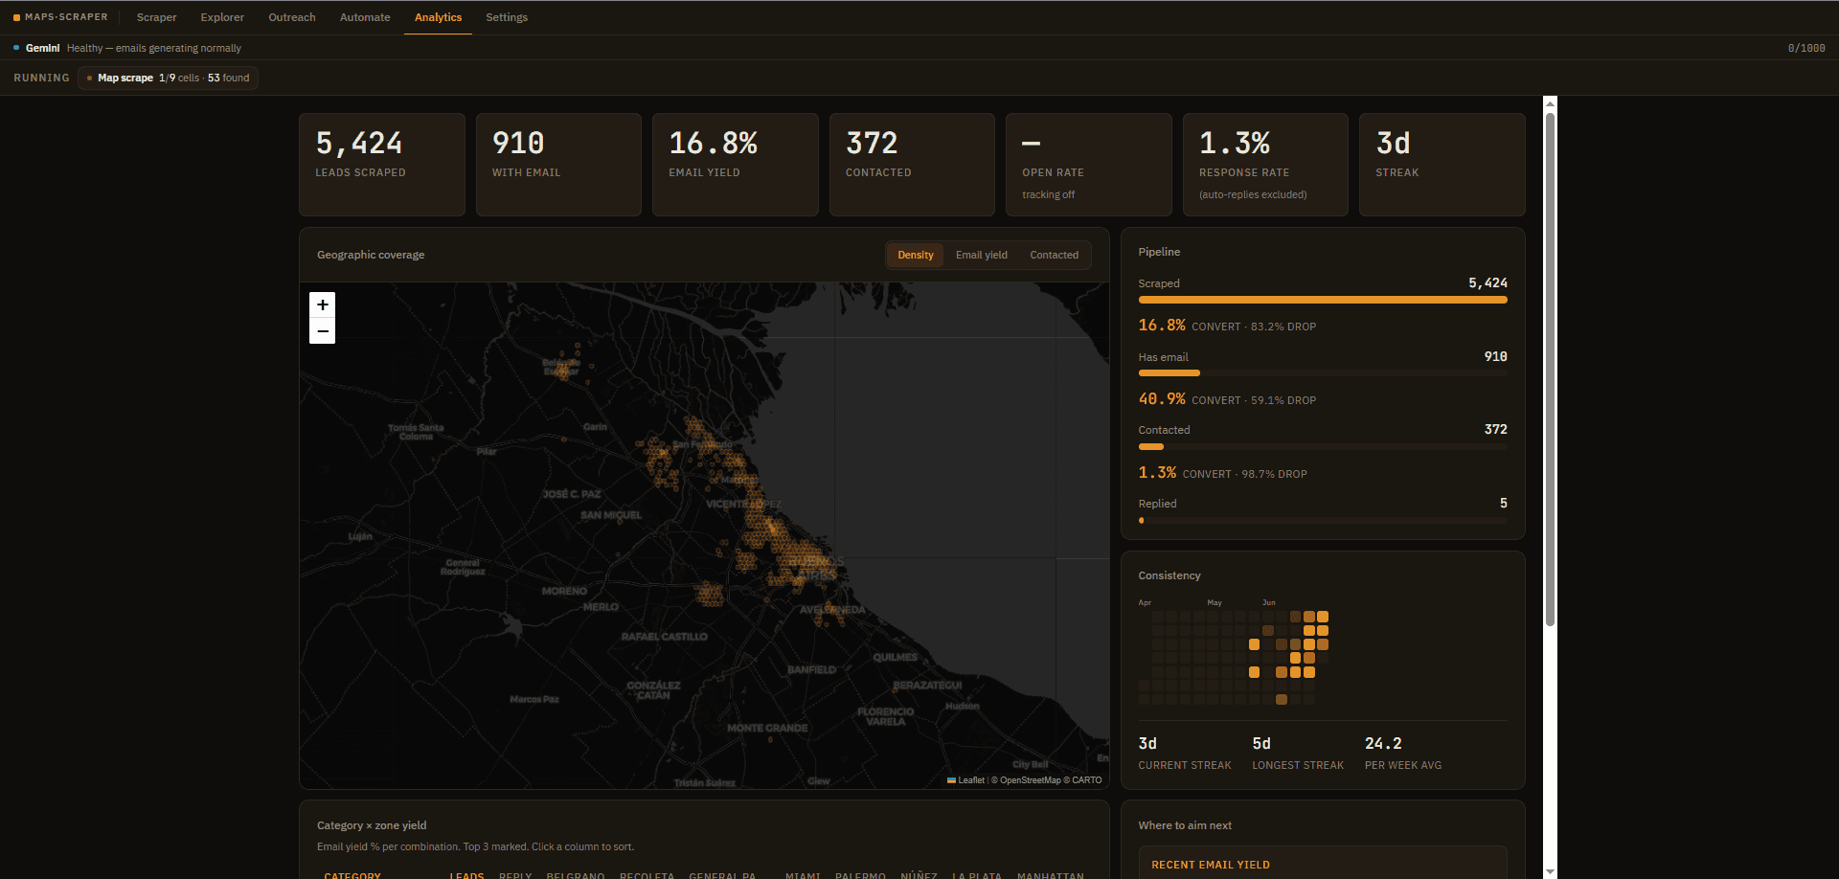Switch to the Automate tab
This screenshot has height=879, width=1839.
click(365, 17)
